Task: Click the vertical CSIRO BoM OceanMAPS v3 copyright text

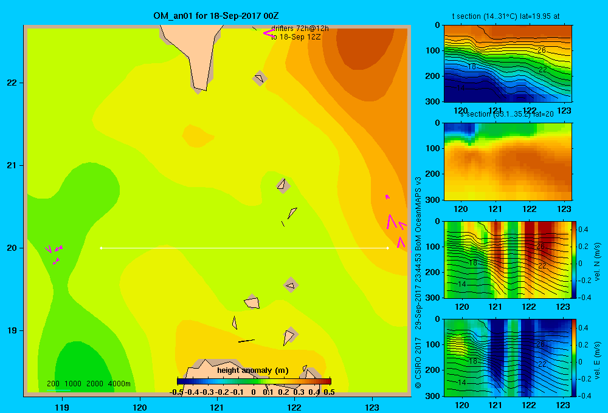Action: [418, 283]
